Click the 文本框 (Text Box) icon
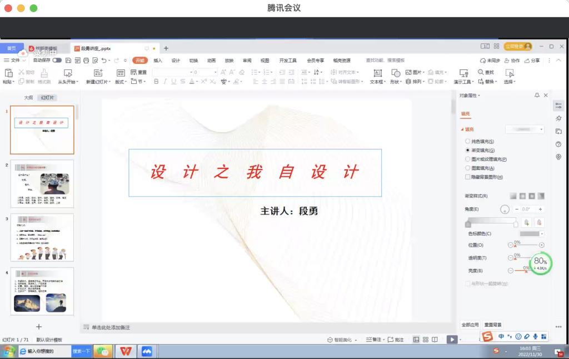Image resolution: width=569 pixels, height=359 pixels. (377, 73)
